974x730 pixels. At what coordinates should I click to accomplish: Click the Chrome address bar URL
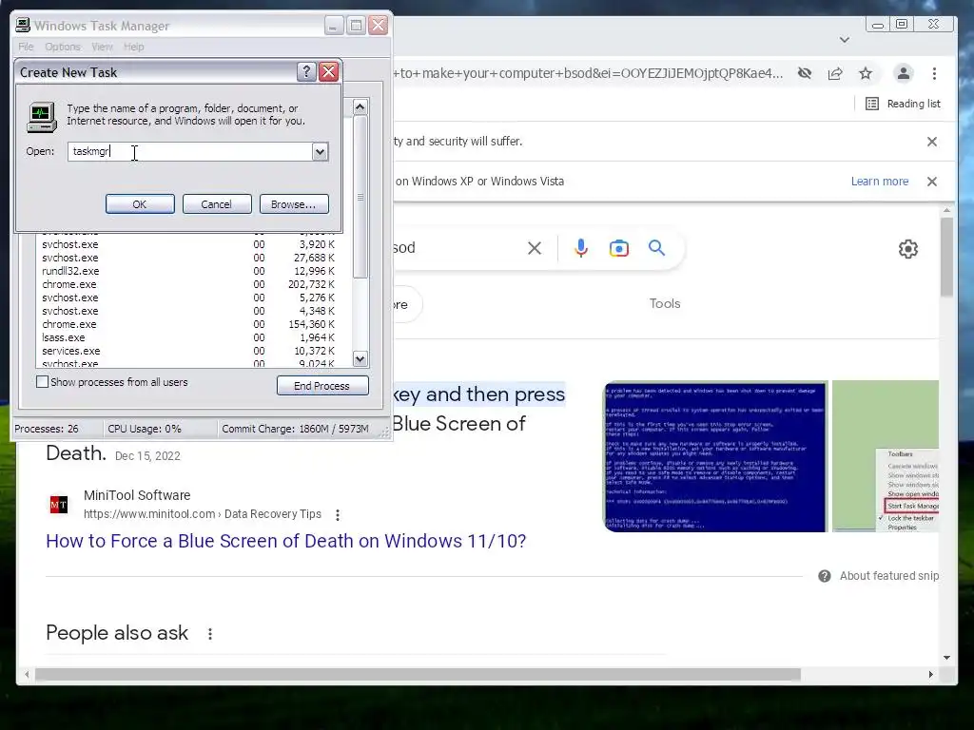pos(588,73)
